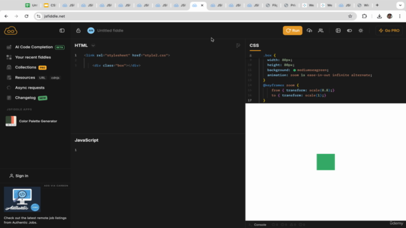Open Color Palette Generator app
This screenshot has height=228, width=406.
(x=38, y=121)
